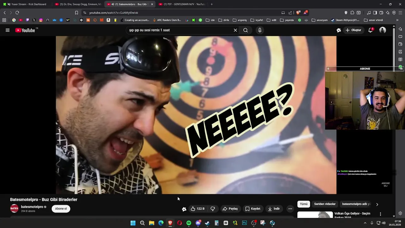Dislike the video with thumbs down
Screen dimensions: 405x228
coord(213,209)
